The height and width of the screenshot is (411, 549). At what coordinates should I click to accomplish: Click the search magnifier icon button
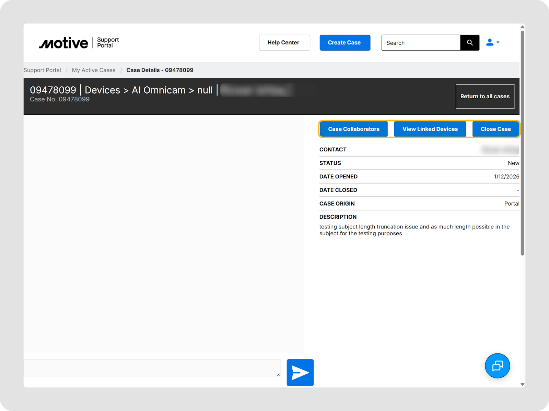coord(470,43)
